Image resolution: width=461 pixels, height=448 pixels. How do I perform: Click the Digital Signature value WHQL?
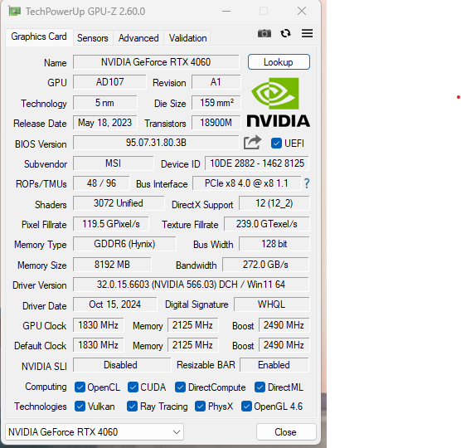[272, 304]
